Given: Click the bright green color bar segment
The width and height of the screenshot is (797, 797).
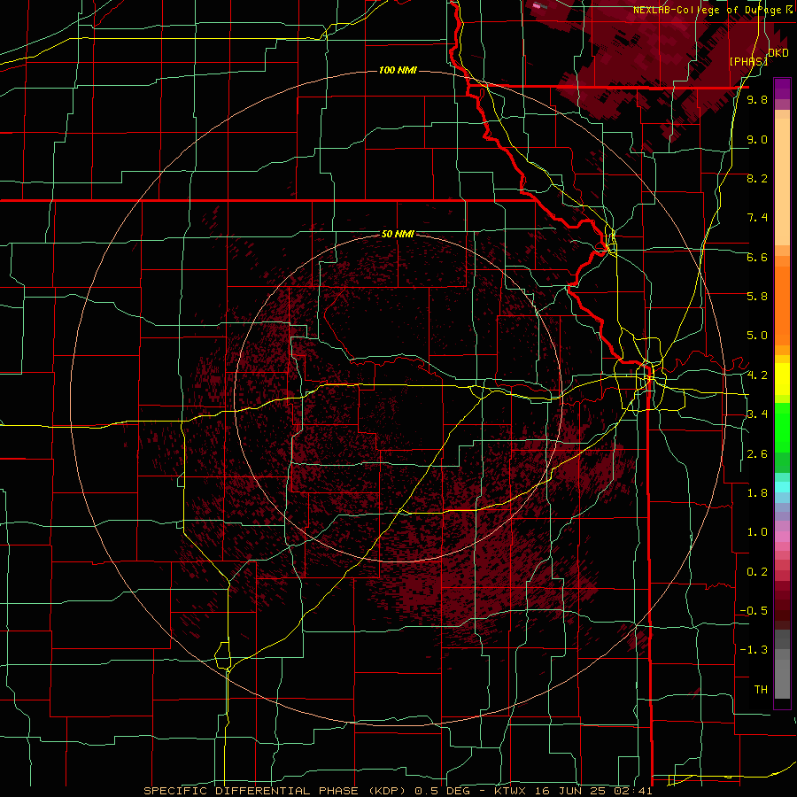Looking at the screenshot, I should click(x=782, y=428).
